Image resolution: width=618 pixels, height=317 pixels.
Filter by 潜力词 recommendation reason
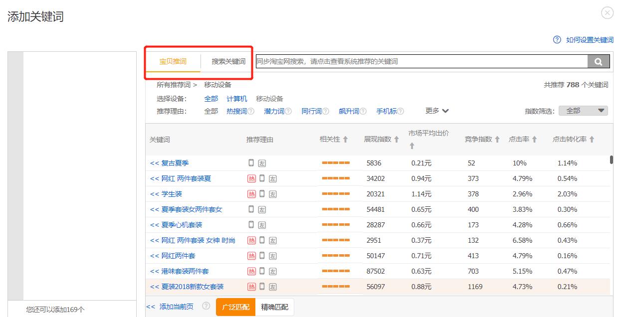point(273,111)
